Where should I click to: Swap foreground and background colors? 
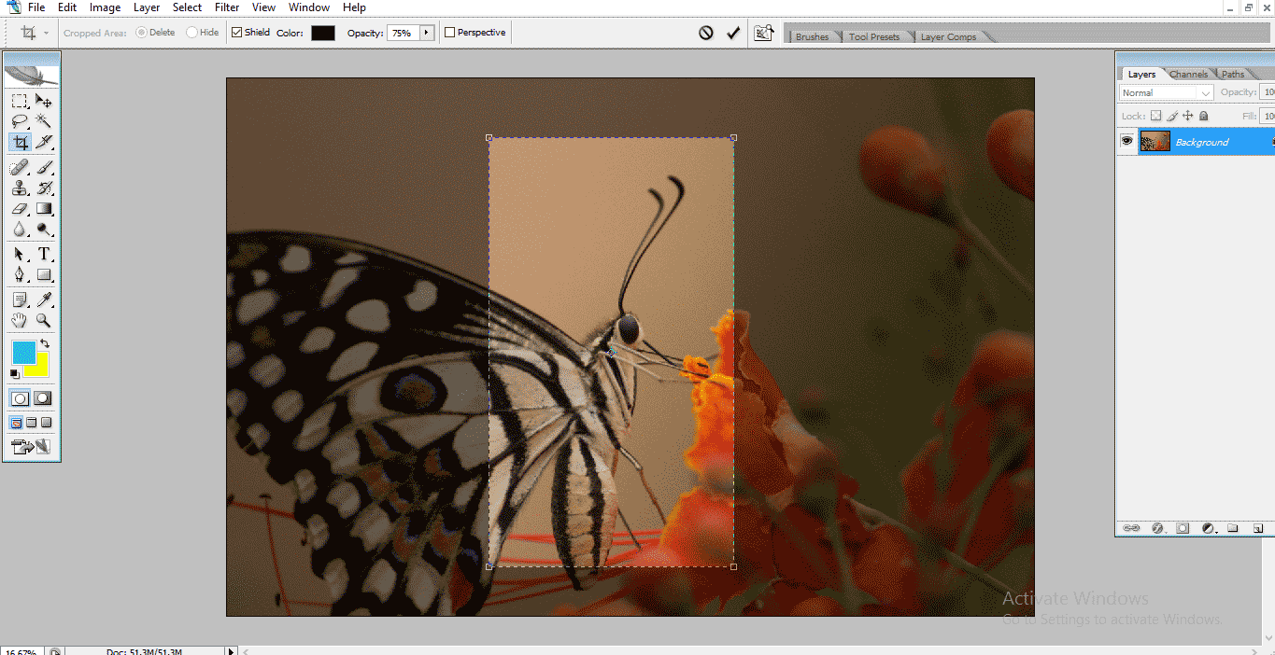tap(45, 344)
